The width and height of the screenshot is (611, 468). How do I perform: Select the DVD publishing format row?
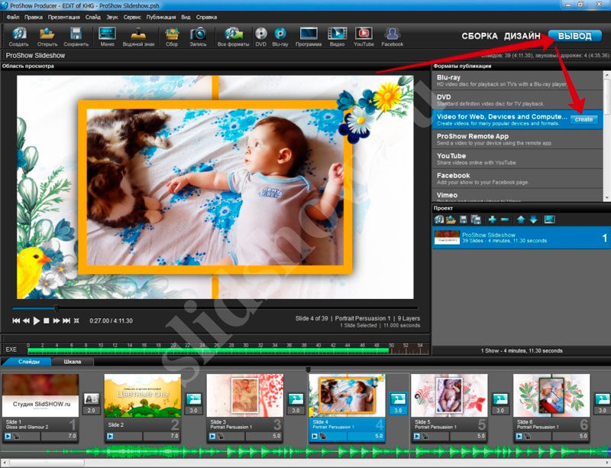click(x=518, y=100)
